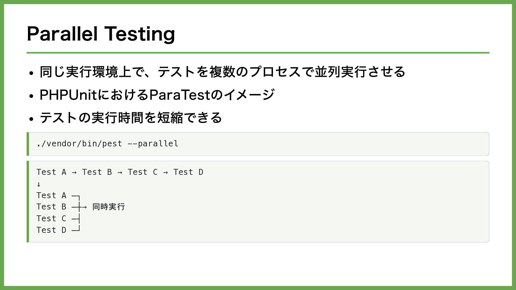Click the green bar left of command block
Viewport: 516px width, 290px height.
[x=28, y=144]
